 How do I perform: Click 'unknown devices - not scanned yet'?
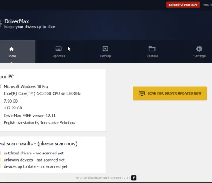[34, 160]
